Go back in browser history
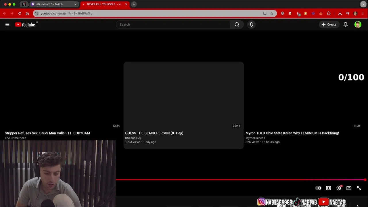This screenshot has width=368, height=207. [4, 14]
